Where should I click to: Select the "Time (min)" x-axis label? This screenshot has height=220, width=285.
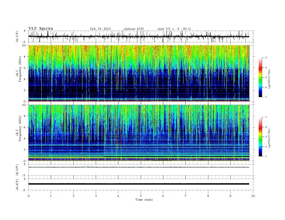[144, 200]
